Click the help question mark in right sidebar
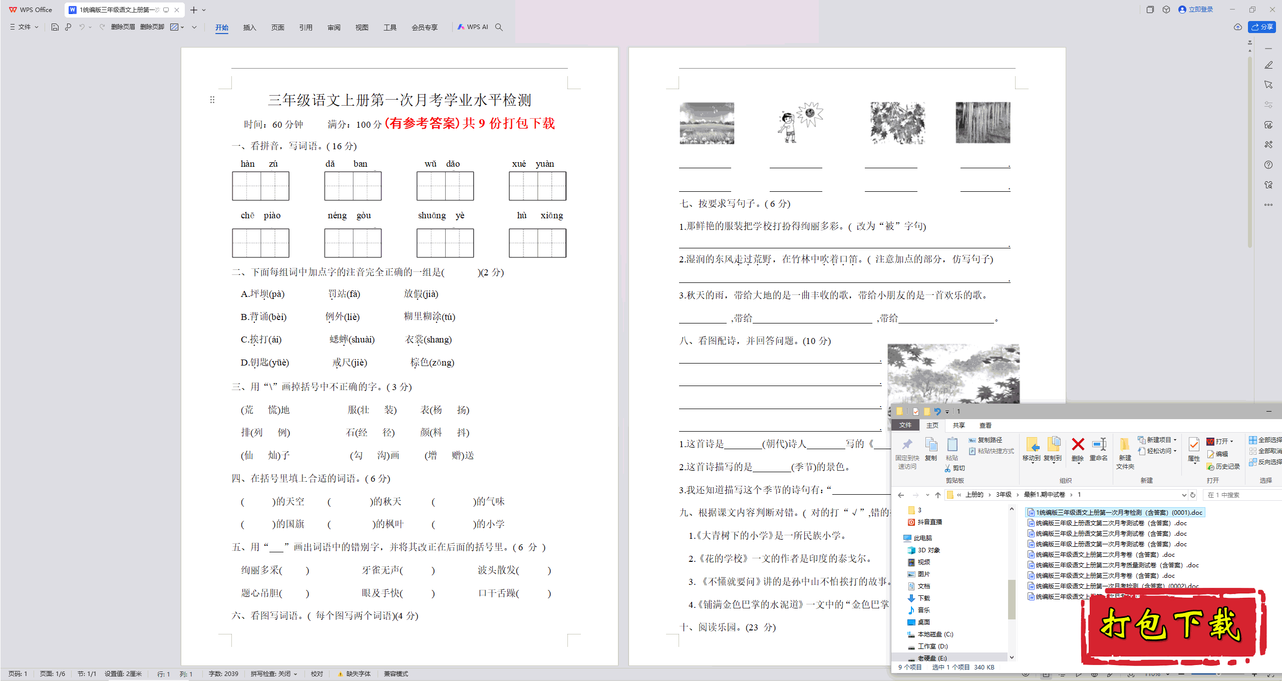The image size is (1282, 681). click(1268, 165)
